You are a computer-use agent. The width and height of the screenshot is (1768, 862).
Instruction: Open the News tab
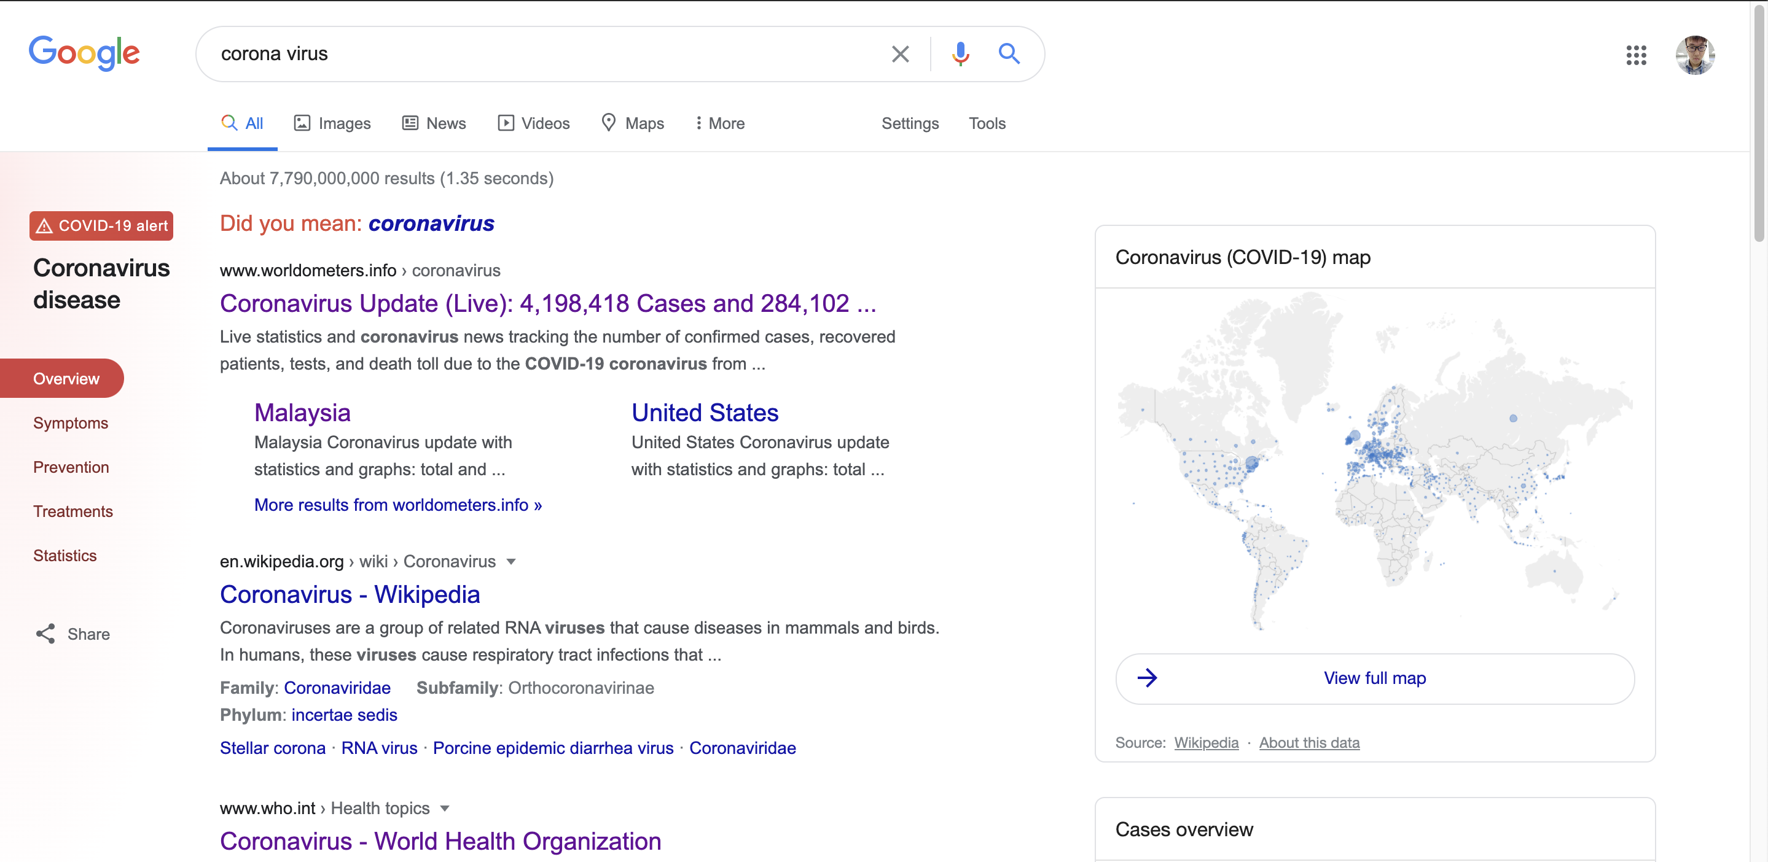(x=434, y=123)
